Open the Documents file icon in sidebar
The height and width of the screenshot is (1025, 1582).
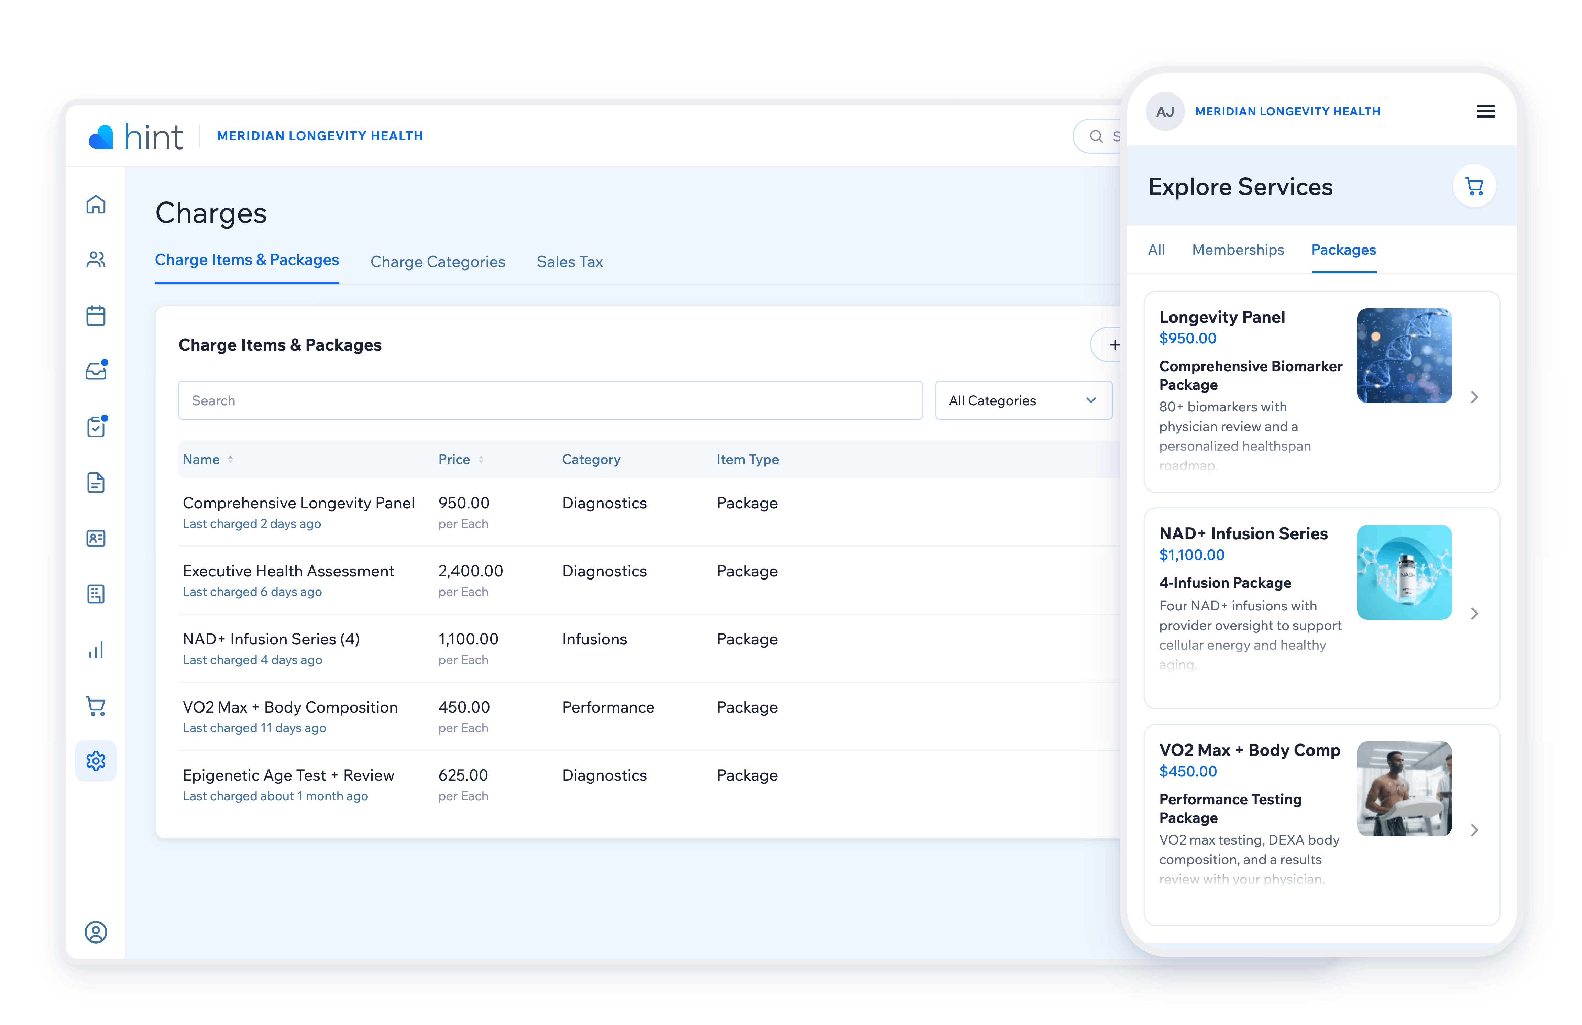(x=96, y=483)
